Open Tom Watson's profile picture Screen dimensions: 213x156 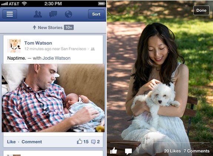click(14, 46)
